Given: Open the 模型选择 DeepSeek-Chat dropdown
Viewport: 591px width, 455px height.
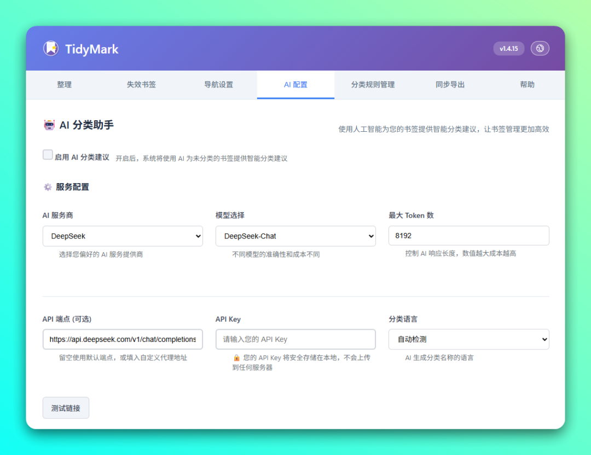Looking at the screenshot, I should click(x=296, y=236).
